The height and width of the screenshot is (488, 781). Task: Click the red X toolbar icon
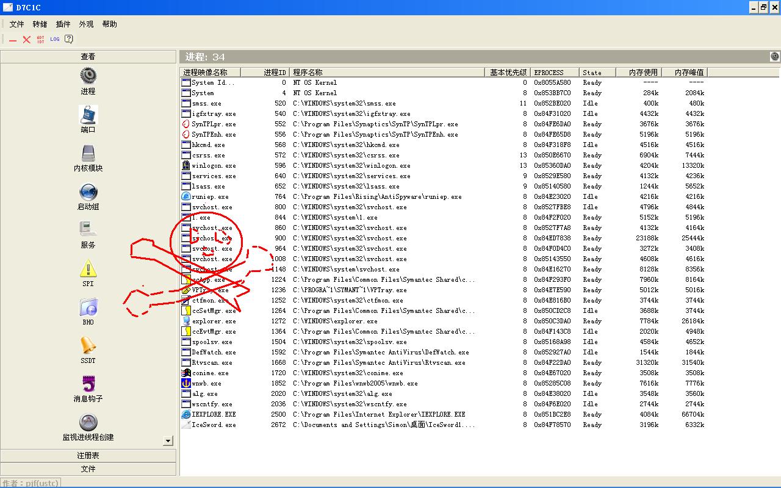coord(27,40)
